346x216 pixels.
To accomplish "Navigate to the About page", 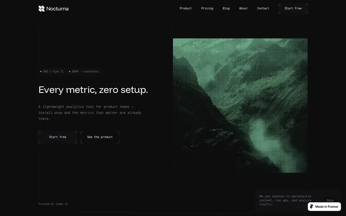I will tap(243, 8).
